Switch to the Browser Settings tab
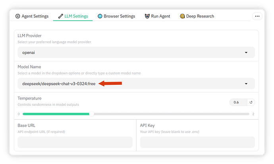274x164 pixels. 116,16
